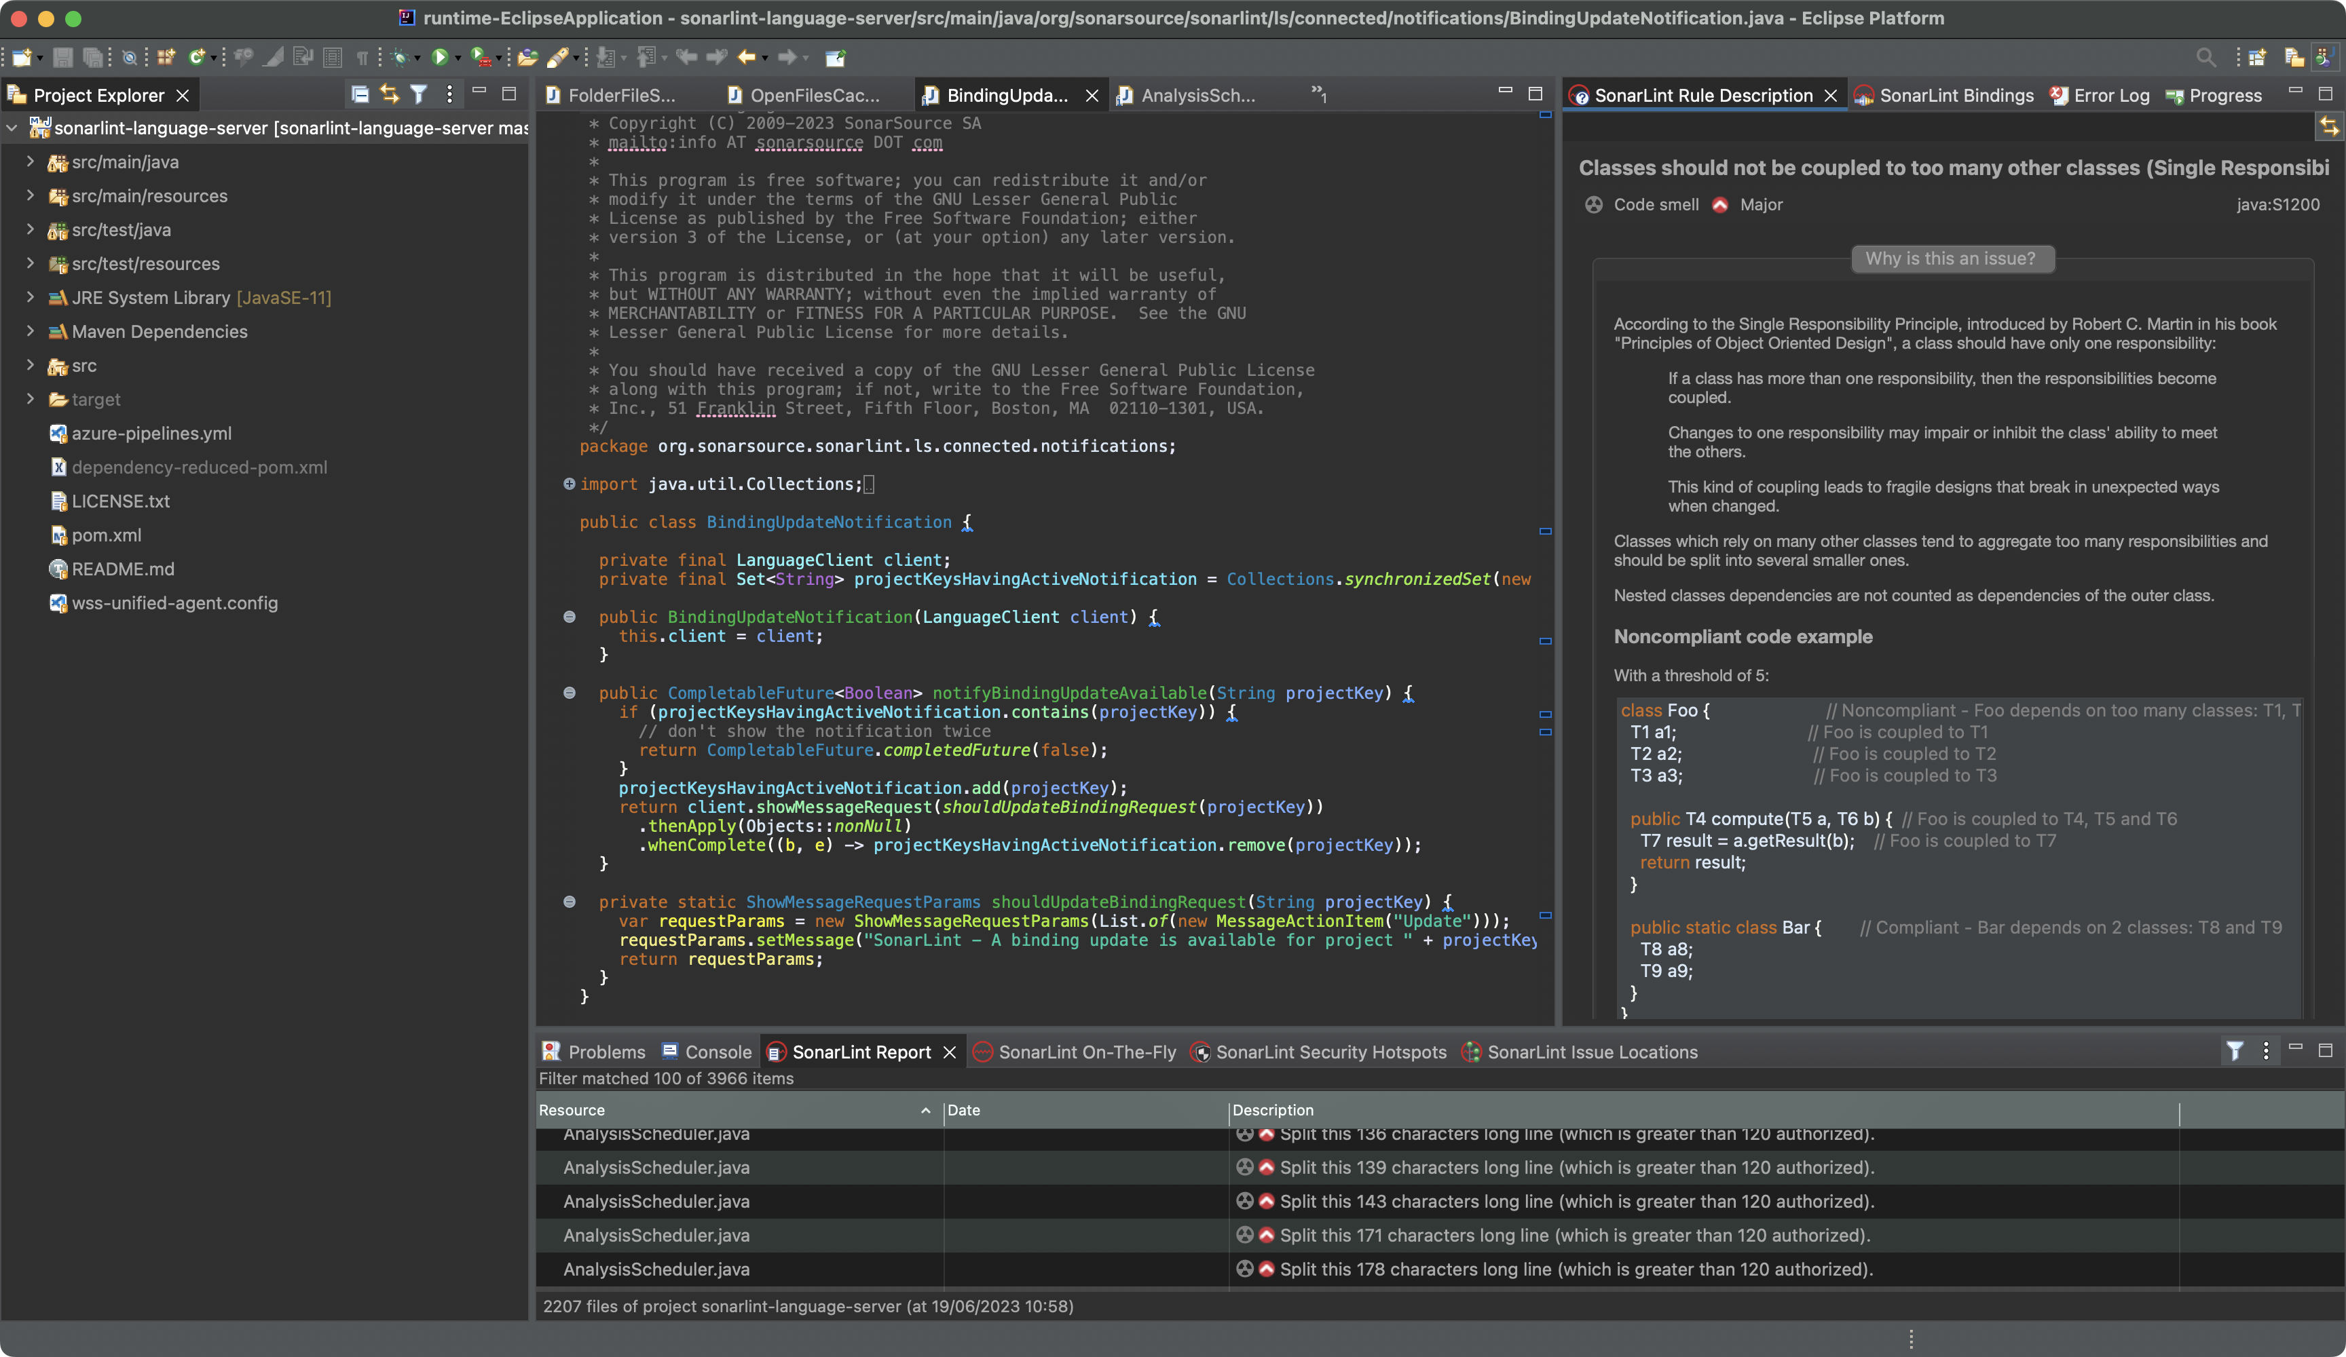2346x1357 pixels.
Task: Activate the Java perspective button
Action: point(2324,58)
